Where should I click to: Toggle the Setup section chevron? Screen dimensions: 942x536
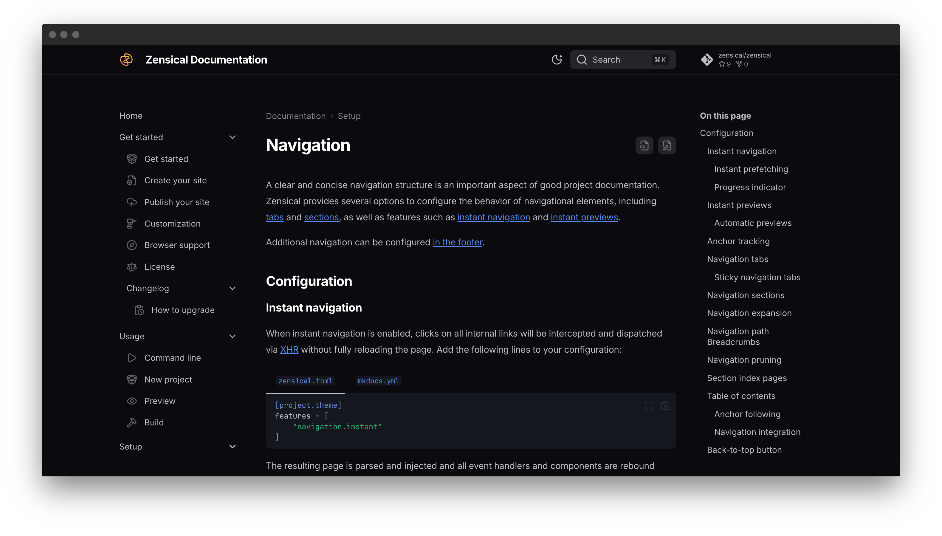tap(232, 447)
